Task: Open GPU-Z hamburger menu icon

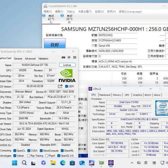Action: [x=75, y=57]
